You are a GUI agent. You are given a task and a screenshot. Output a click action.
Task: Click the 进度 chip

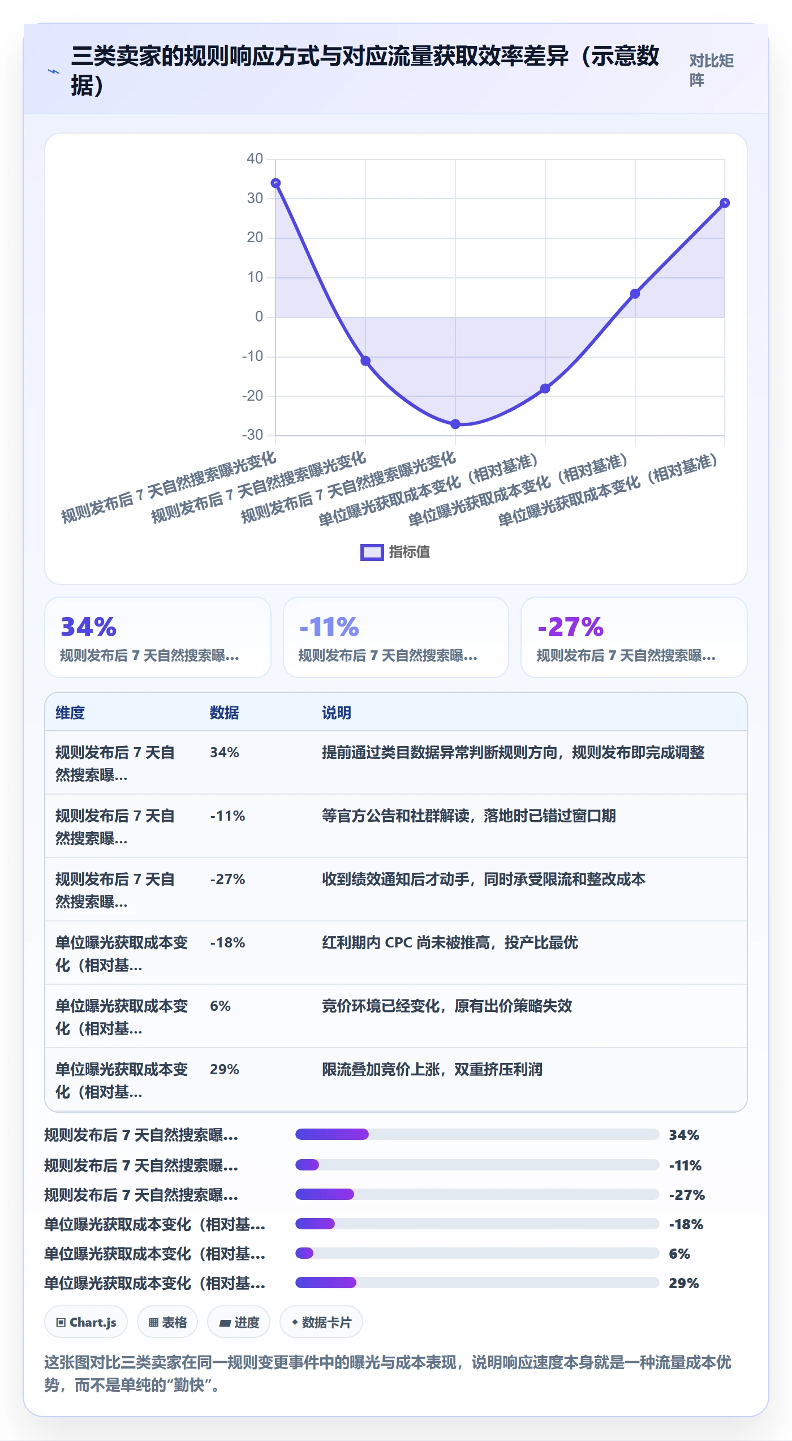[239, 1322]
